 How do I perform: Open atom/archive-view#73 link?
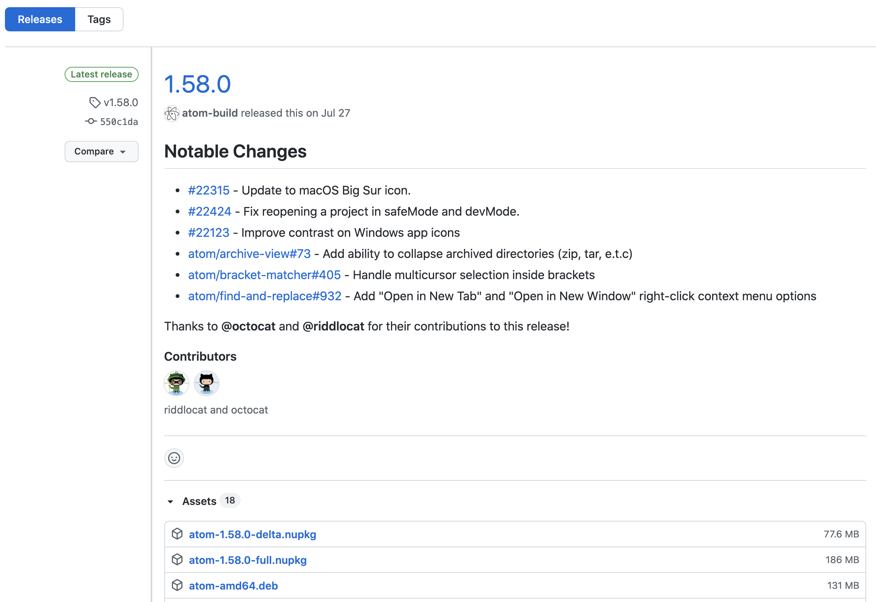click(x=249, y=254)
